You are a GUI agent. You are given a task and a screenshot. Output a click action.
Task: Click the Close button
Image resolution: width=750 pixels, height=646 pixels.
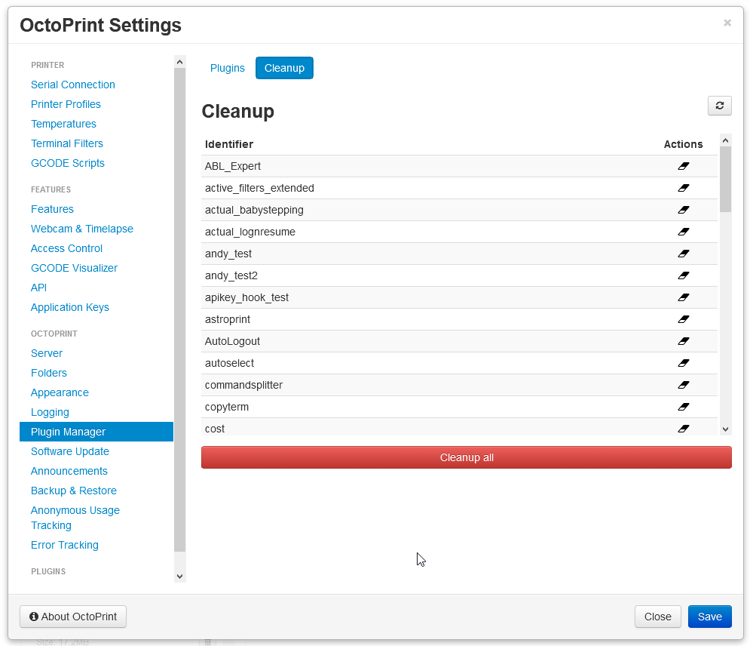[658, 617]
